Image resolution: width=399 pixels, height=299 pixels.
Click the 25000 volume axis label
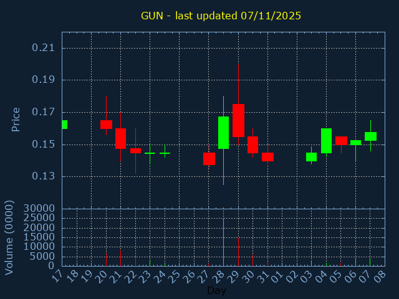pos(39,218)
